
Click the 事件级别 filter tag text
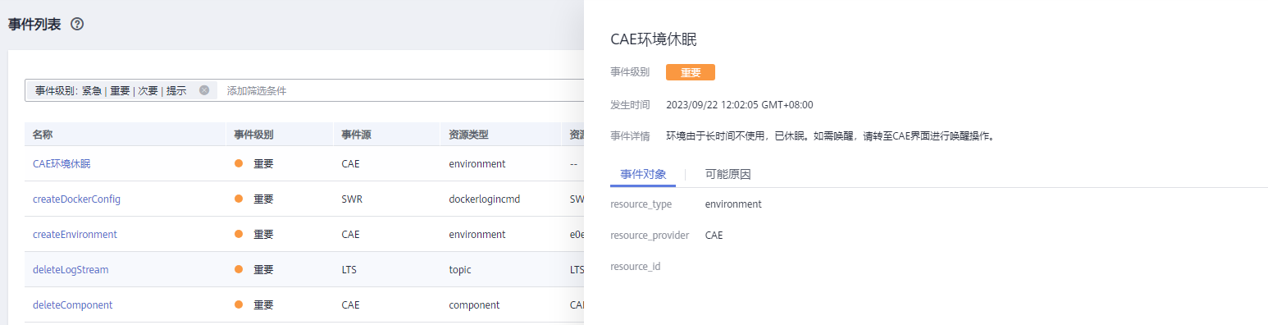coord(111,90)
